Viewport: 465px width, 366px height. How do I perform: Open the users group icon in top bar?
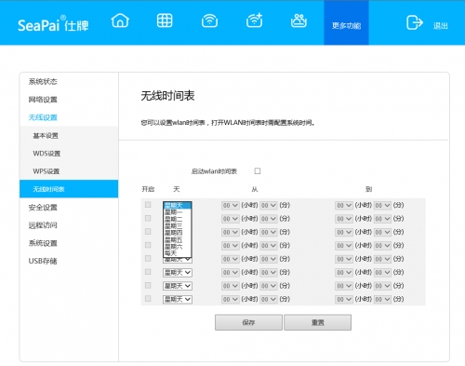[x=299, y=20]
